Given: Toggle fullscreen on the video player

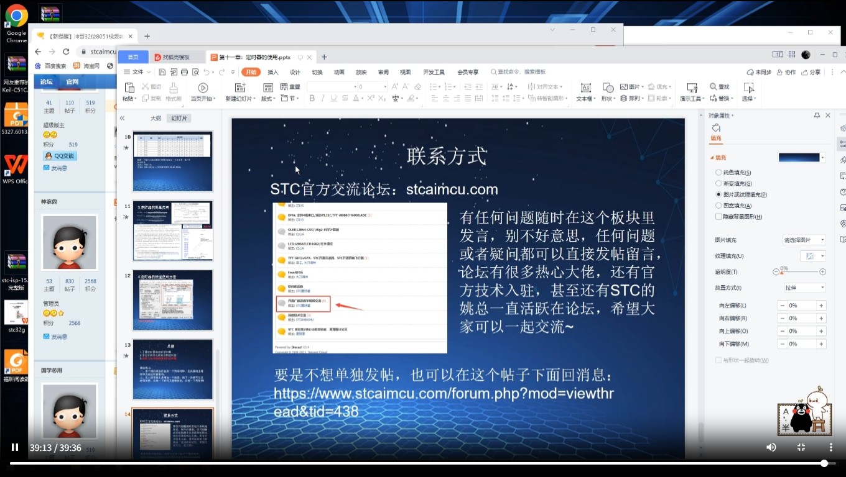Looking at the screenshot, I should pyautogui.click(x=801, y=447).
